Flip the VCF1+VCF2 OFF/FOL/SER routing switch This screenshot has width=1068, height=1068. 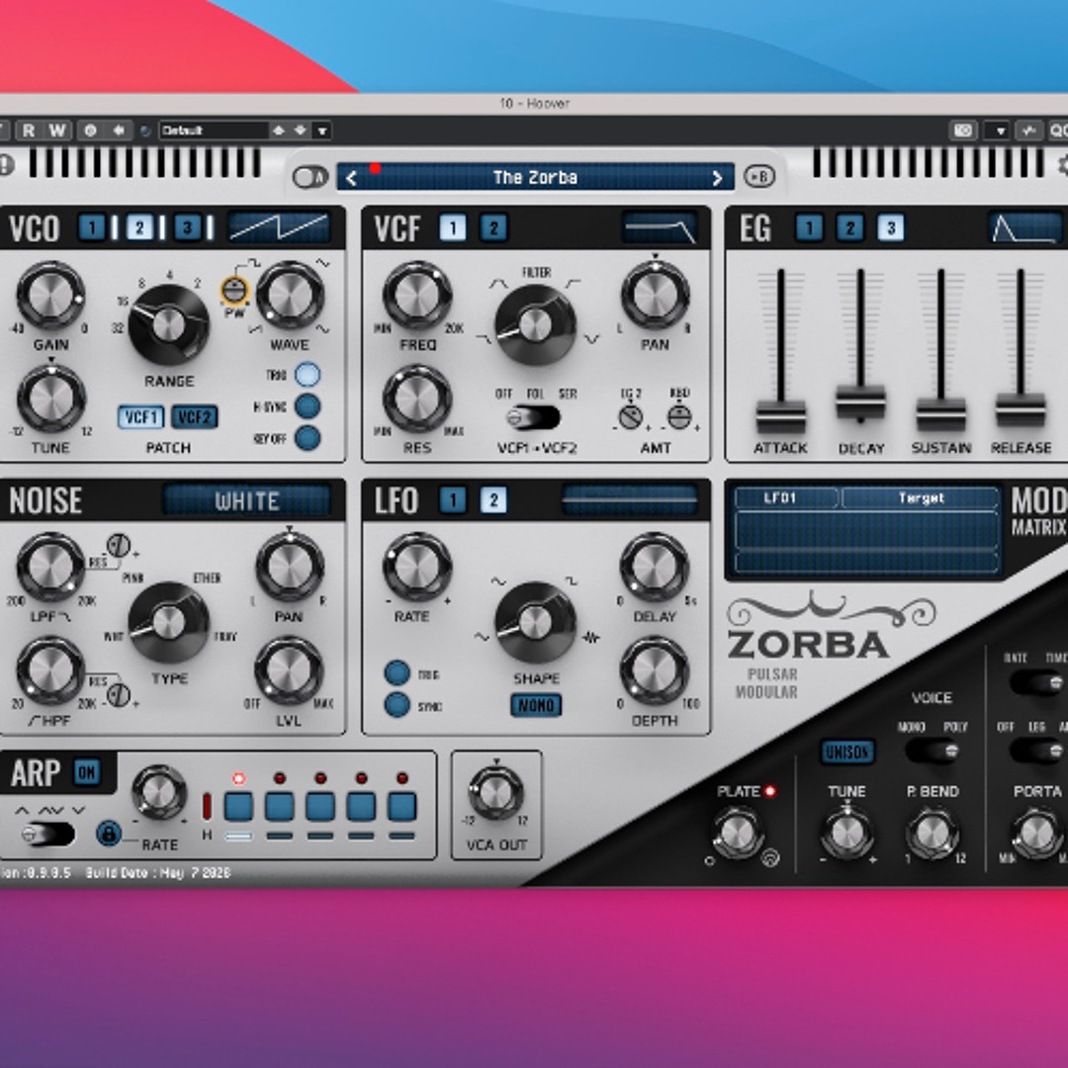click(x=534, y=417)
